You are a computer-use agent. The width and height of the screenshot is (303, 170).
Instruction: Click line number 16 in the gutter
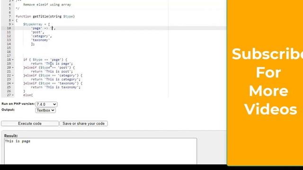tap(9, 52)
